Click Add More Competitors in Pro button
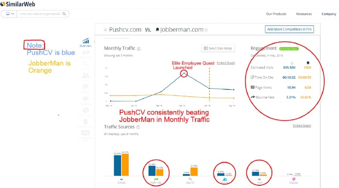Viewport: 339px width, 188px height. pyautogui.click(x=289, y=29)
